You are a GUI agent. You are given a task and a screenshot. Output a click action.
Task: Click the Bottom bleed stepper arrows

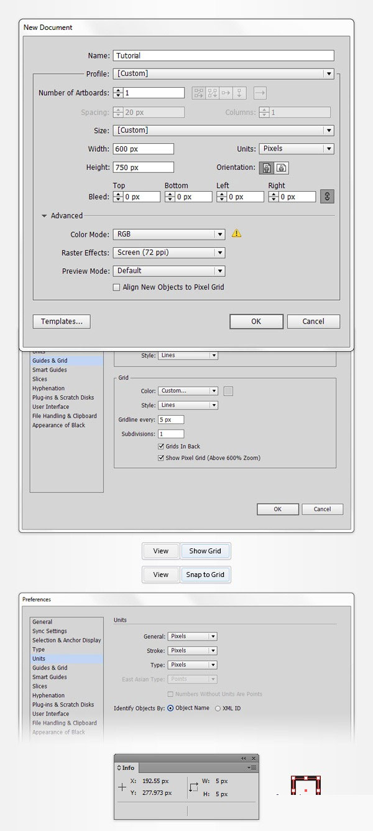pos(169,197)
